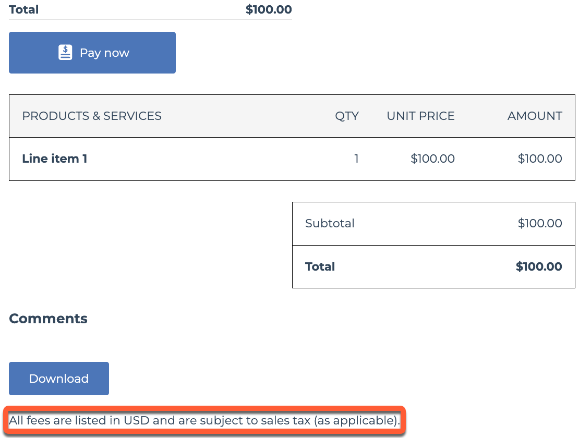
Task: Click the Pay now button
Action: pyautogui.click(x=92, y=52)
